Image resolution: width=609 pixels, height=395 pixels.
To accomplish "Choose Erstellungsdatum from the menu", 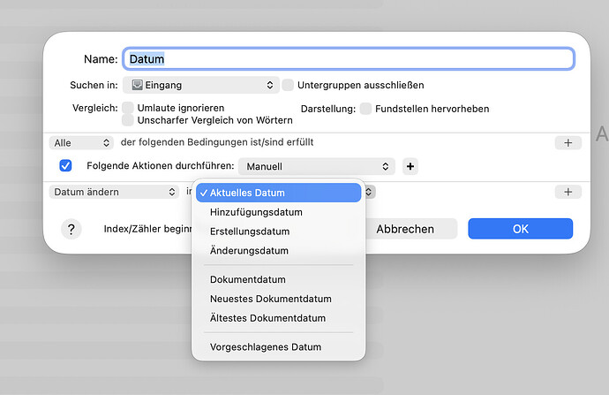I will point(279,232).
